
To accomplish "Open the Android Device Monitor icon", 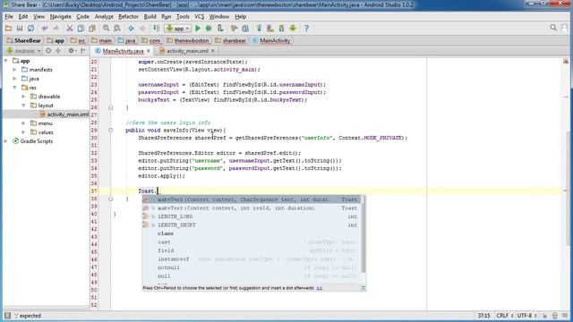I will [293, 28].
